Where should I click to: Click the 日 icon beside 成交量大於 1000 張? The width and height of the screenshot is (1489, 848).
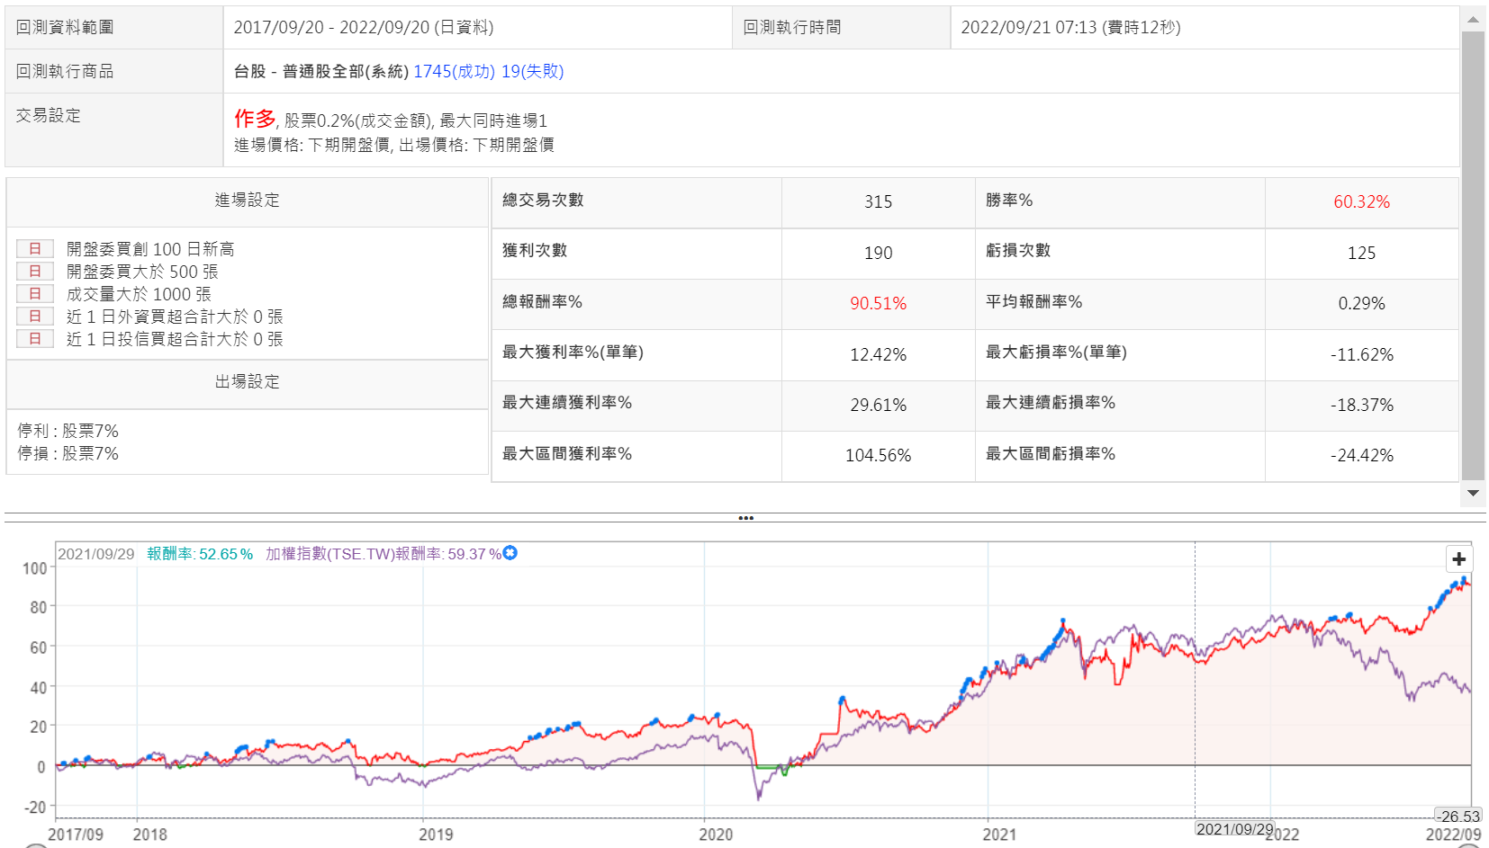[x=35, y=294]
